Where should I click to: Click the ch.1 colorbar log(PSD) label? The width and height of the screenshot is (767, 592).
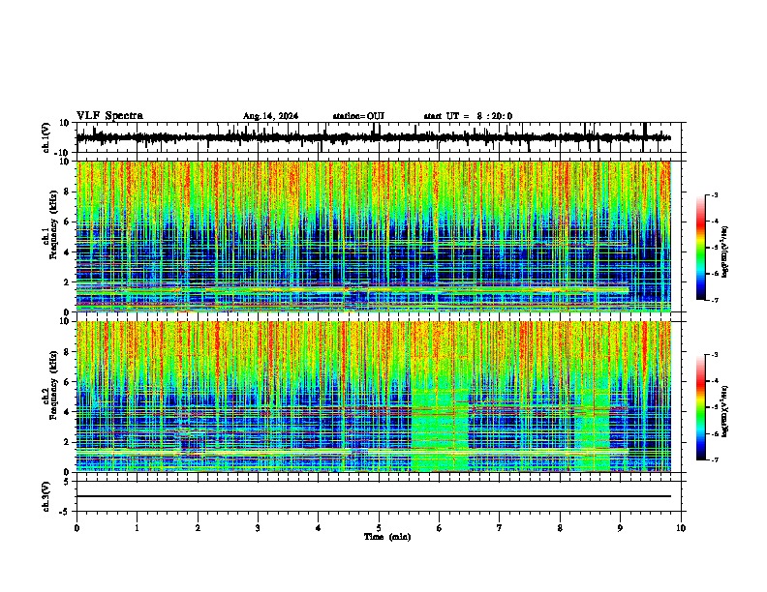pyautogui.click(x=725, y=252)
